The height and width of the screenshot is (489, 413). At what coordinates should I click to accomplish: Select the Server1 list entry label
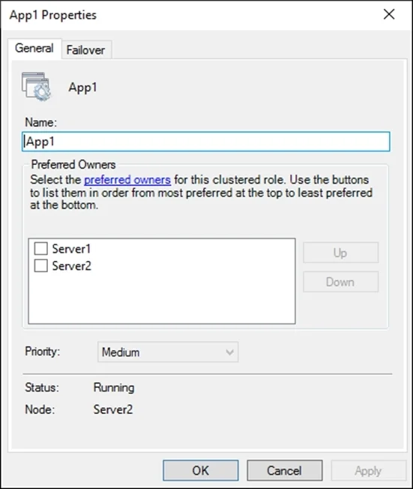[71, 249]
